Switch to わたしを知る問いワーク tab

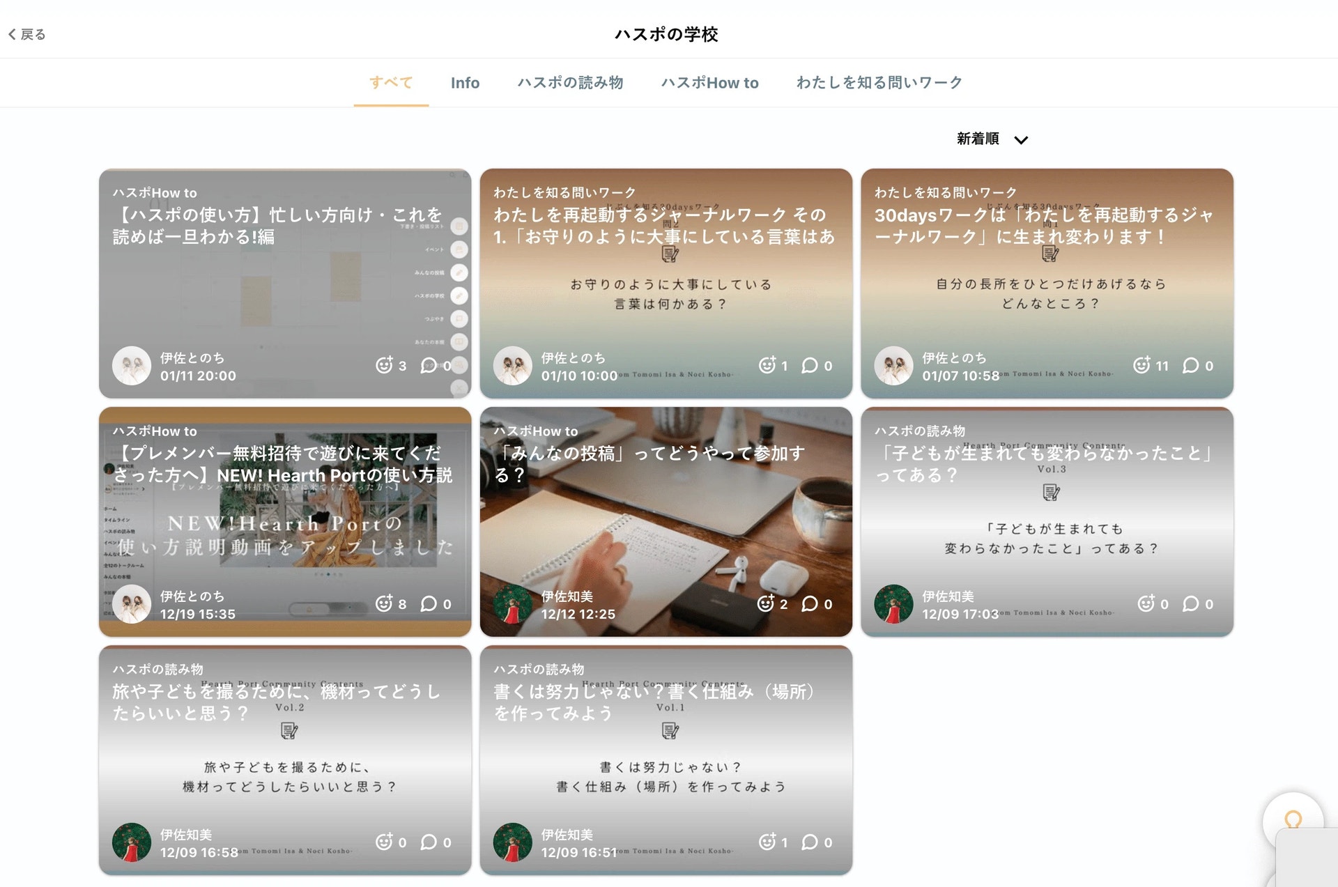coord(879,83)
